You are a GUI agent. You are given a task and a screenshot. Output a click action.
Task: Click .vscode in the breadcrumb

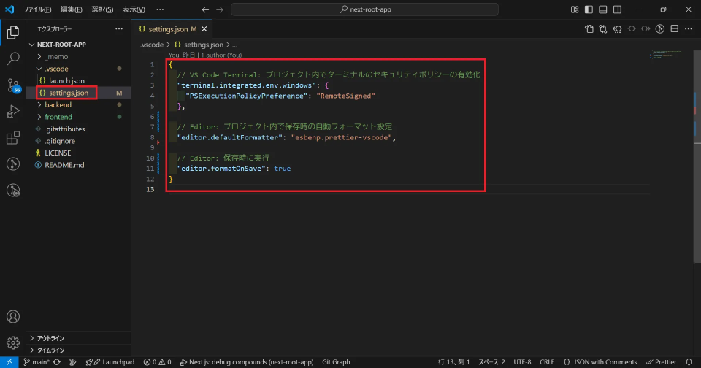(x=152, y=45)
